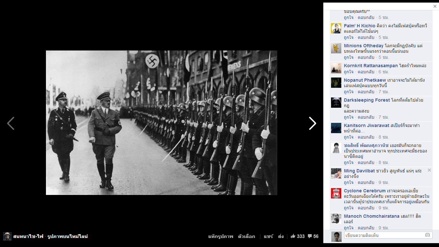The image size is (439, 247).
Task: Open Cyclone Cerebrum's profile picture
Action: pos(336,193)
